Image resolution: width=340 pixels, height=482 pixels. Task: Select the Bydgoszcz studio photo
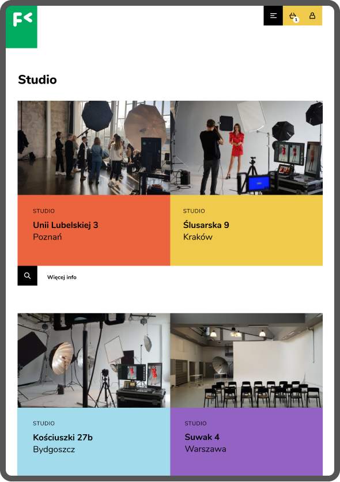94,360
